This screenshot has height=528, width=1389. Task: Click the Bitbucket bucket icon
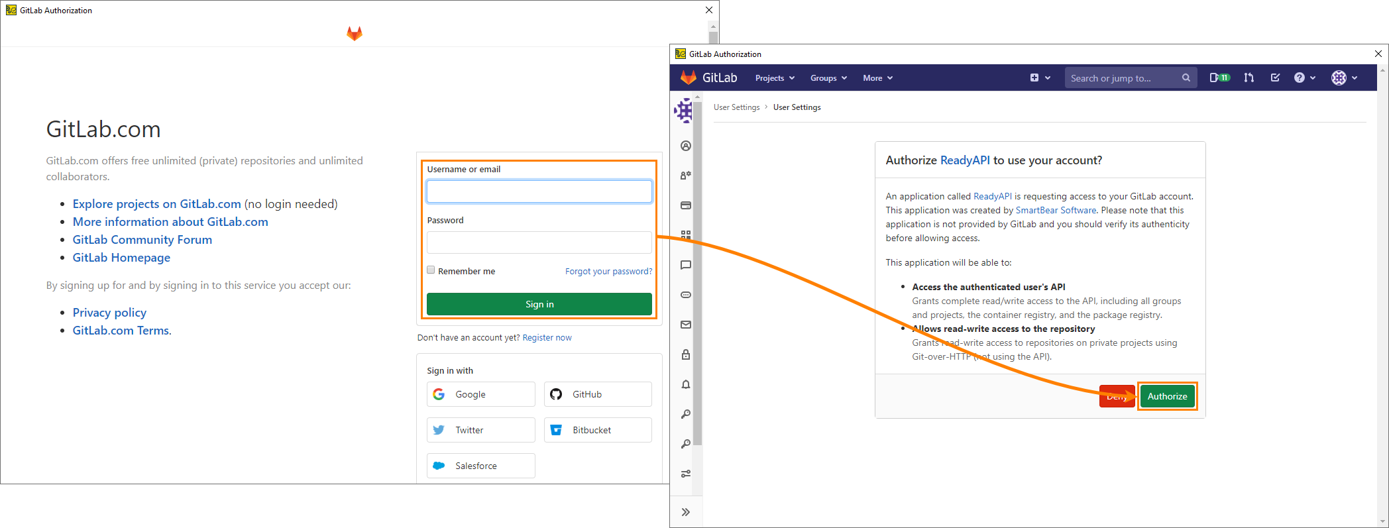click(556, 430)
